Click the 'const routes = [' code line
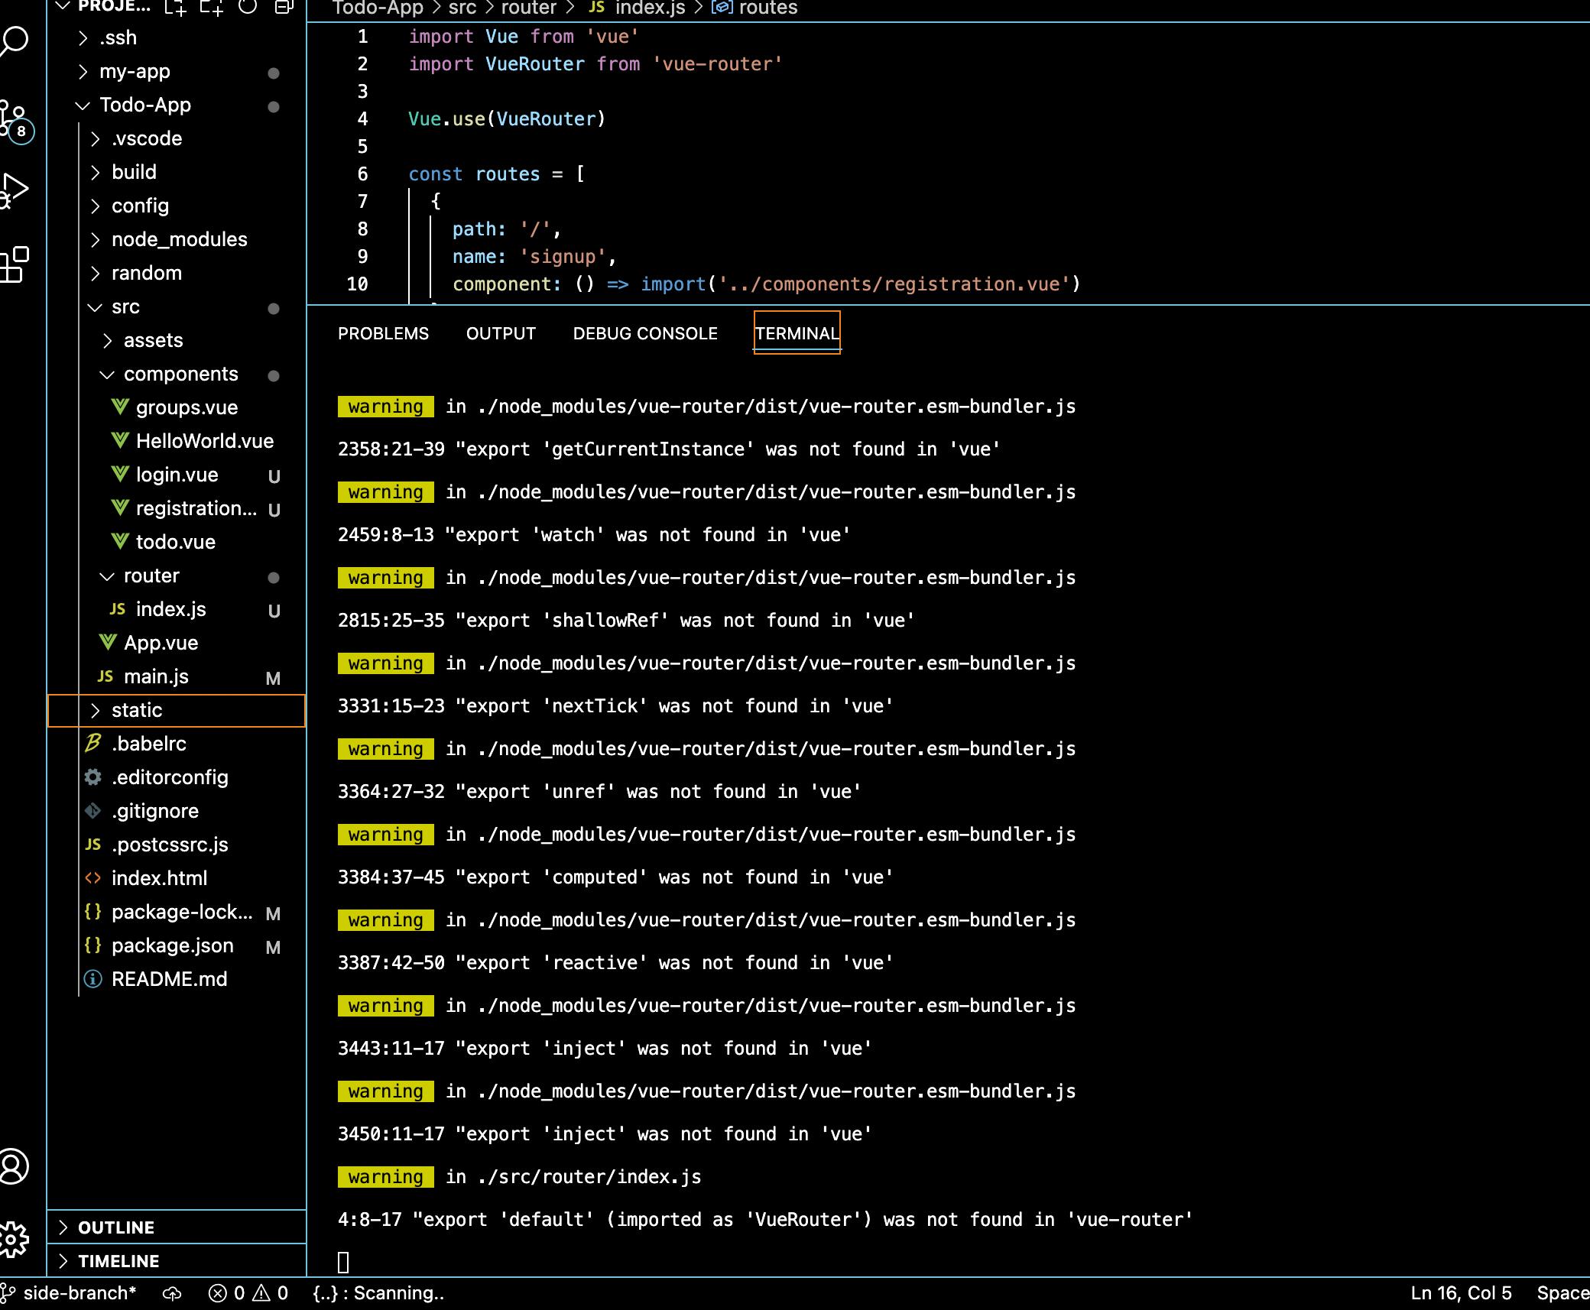The image size is (1590, 1310). coord(497,173)
